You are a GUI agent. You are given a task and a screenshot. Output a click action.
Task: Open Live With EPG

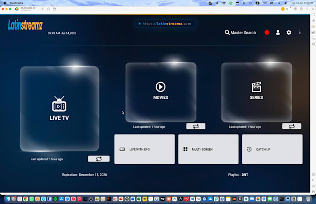[145, 149]
